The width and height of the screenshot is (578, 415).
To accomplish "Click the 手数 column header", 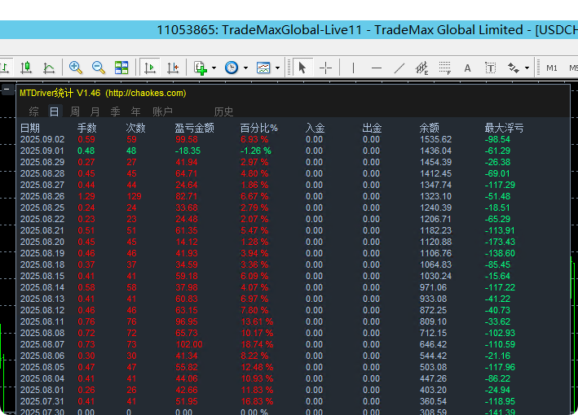I will click(87, 128).
